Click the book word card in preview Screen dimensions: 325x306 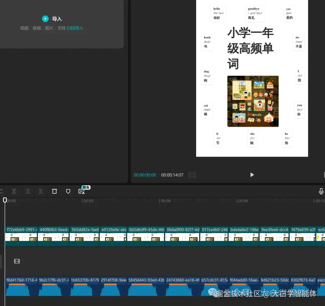pos(207,42)
